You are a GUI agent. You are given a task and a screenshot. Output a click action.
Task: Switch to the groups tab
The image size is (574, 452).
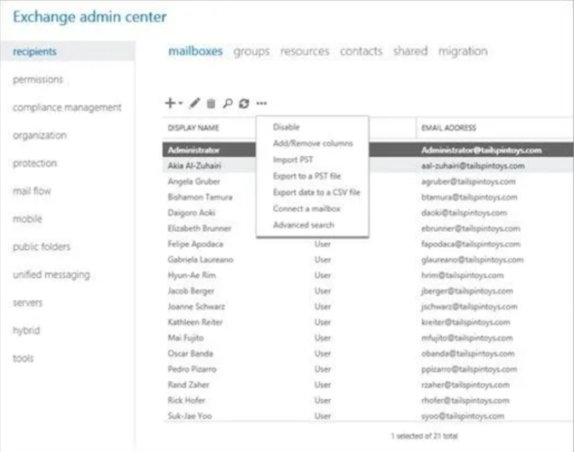pos(251,51)
